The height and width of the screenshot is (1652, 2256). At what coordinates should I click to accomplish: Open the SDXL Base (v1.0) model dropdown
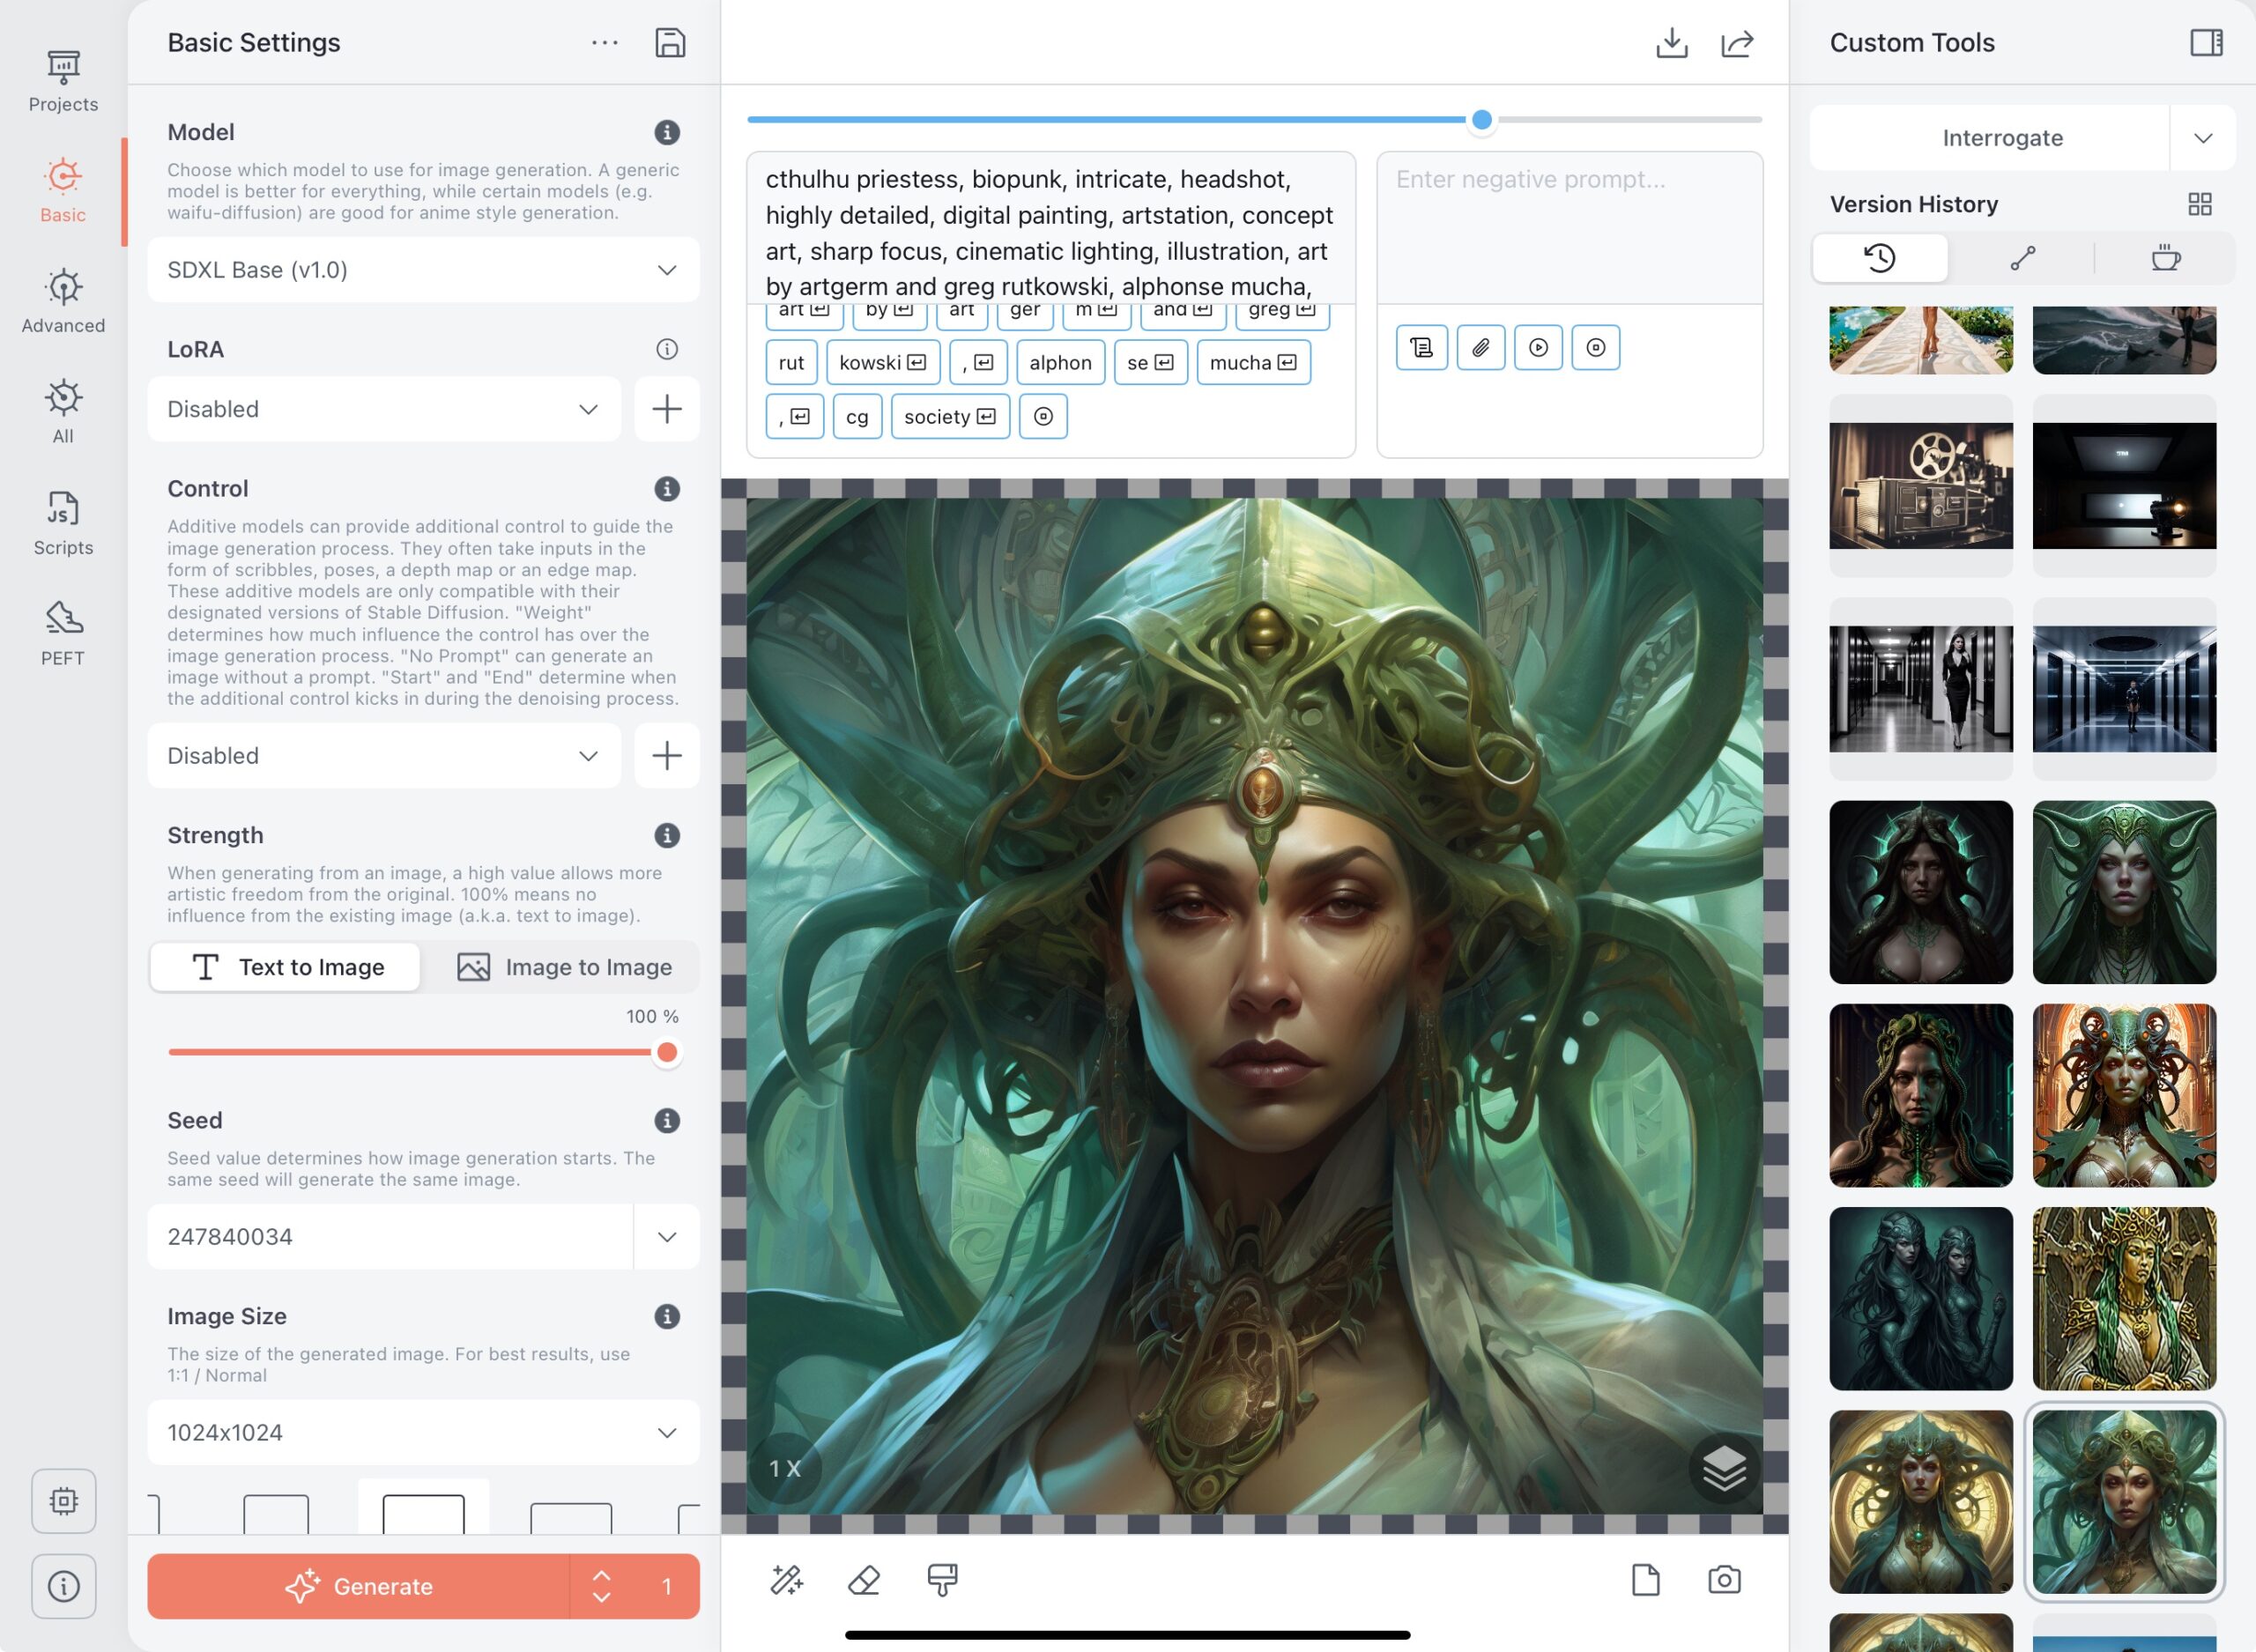[x=423, y=270]
